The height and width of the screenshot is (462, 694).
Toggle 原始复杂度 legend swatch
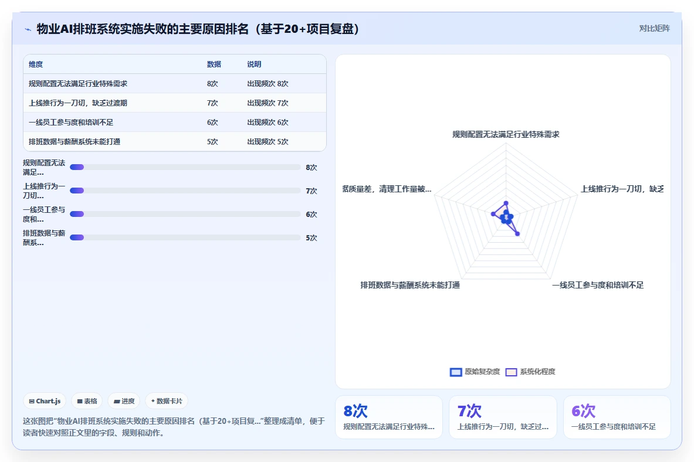point(456,372)
